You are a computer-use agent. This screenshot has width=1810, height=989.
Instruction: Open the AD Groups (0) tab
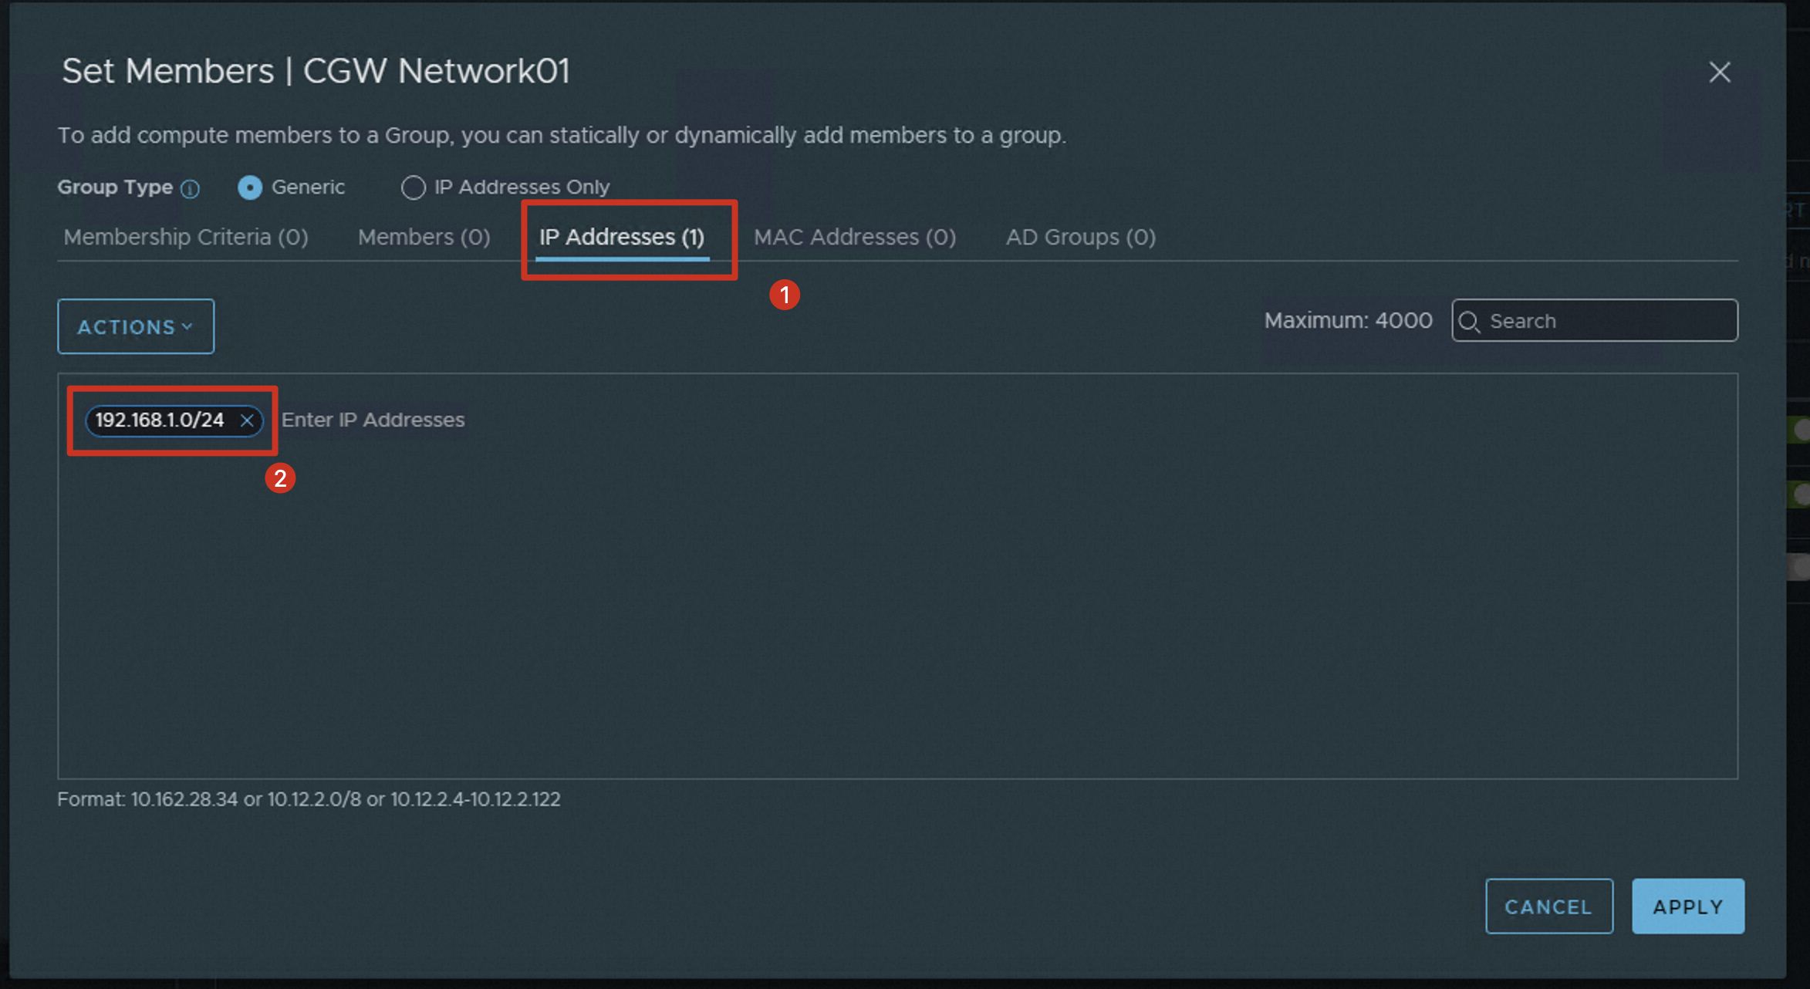coord(1080,237)
